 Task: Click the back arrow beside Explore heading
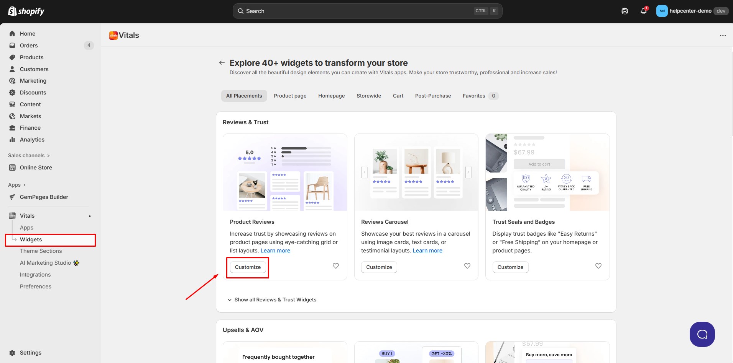(222, 63)
